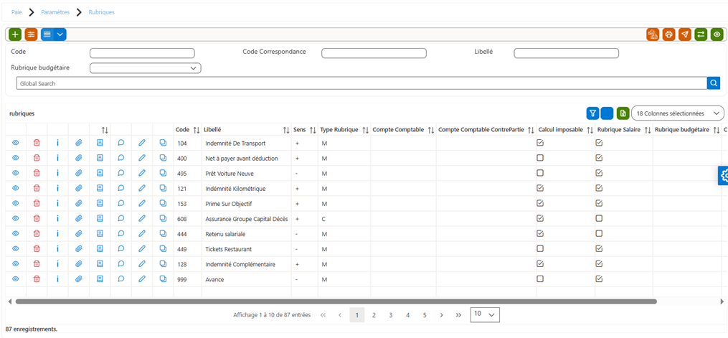Viewport: 728px width, 338px height.
Task: Sort by the Rubrique Salaire column
Action: pyautogui.click(x=648, y=131)
